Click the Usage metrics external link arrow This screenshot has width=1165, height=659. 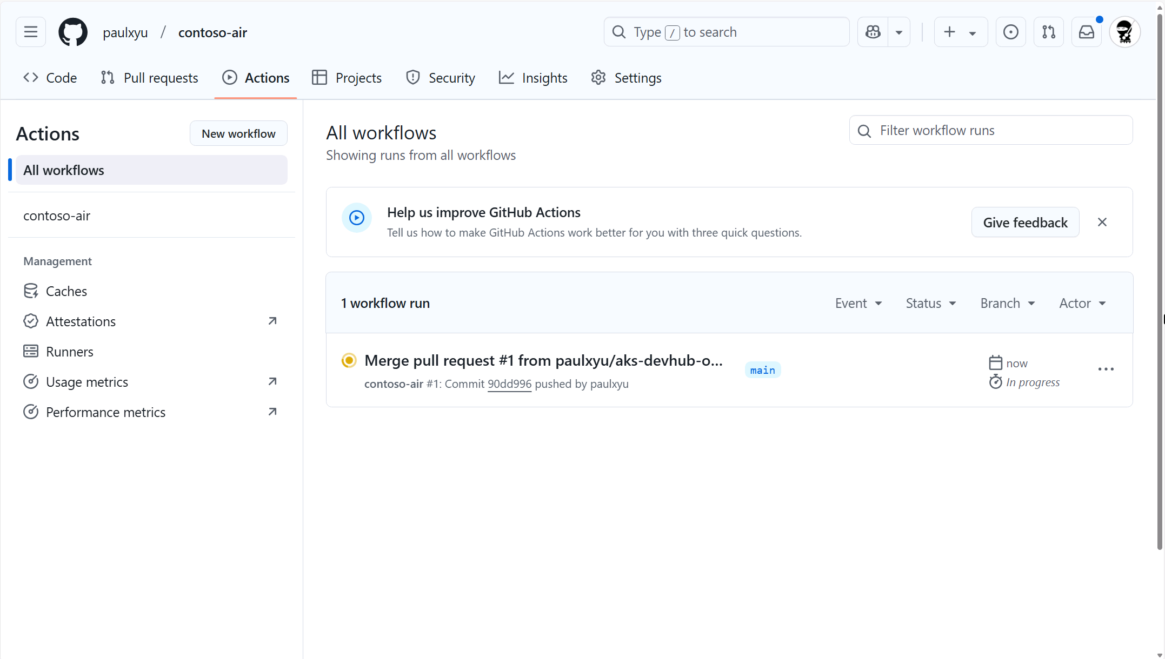coord(272,381)
